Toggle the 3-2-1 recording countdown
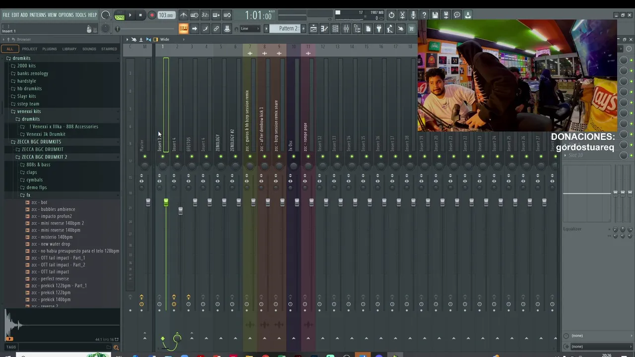 (205, 15)
